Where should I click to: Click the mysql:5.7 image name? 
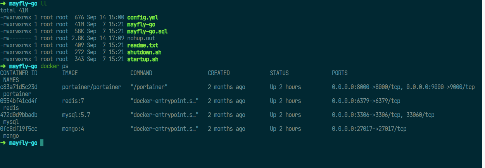coord(76,115)
